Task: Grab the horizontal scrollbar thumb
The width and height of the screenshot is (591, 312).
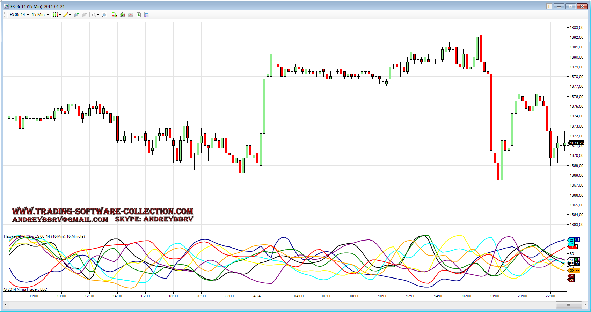Action: 568,305
